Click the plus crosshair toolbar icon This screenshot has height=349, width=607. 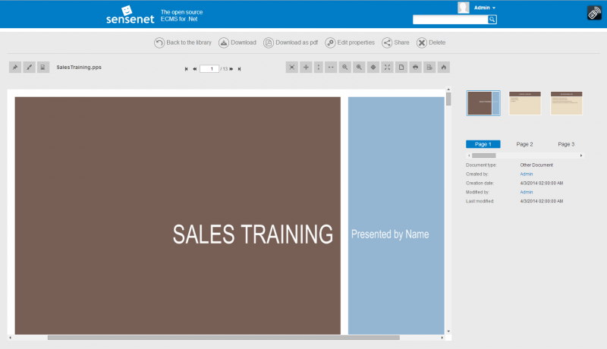[306, 68]
